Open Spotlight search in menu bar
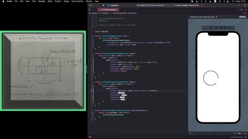 tap(224, 1)
